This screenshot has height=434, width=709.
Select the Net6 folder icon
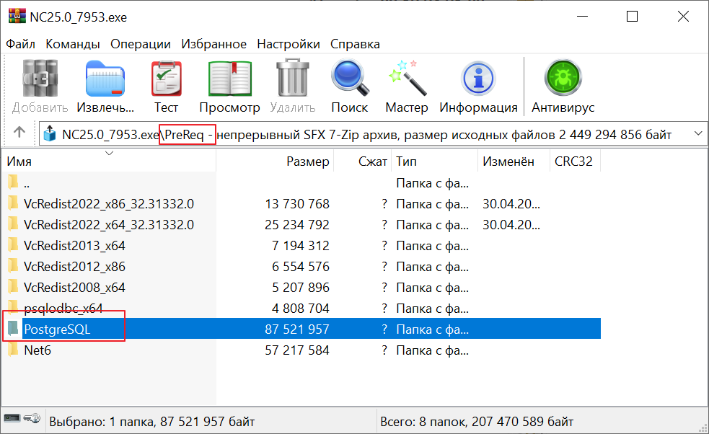click(x=13, y=349)
